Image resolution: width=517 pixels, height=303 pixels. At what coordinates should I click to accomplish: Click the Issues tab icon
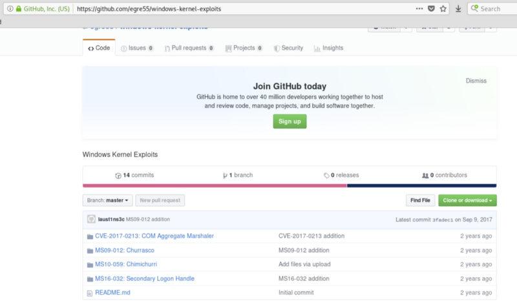[x=123, y=48]
